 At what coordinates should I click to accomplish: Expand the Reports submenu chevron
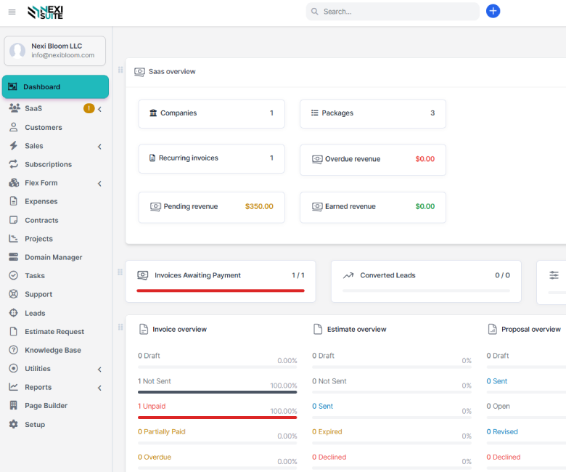click(x=99, y=388)
